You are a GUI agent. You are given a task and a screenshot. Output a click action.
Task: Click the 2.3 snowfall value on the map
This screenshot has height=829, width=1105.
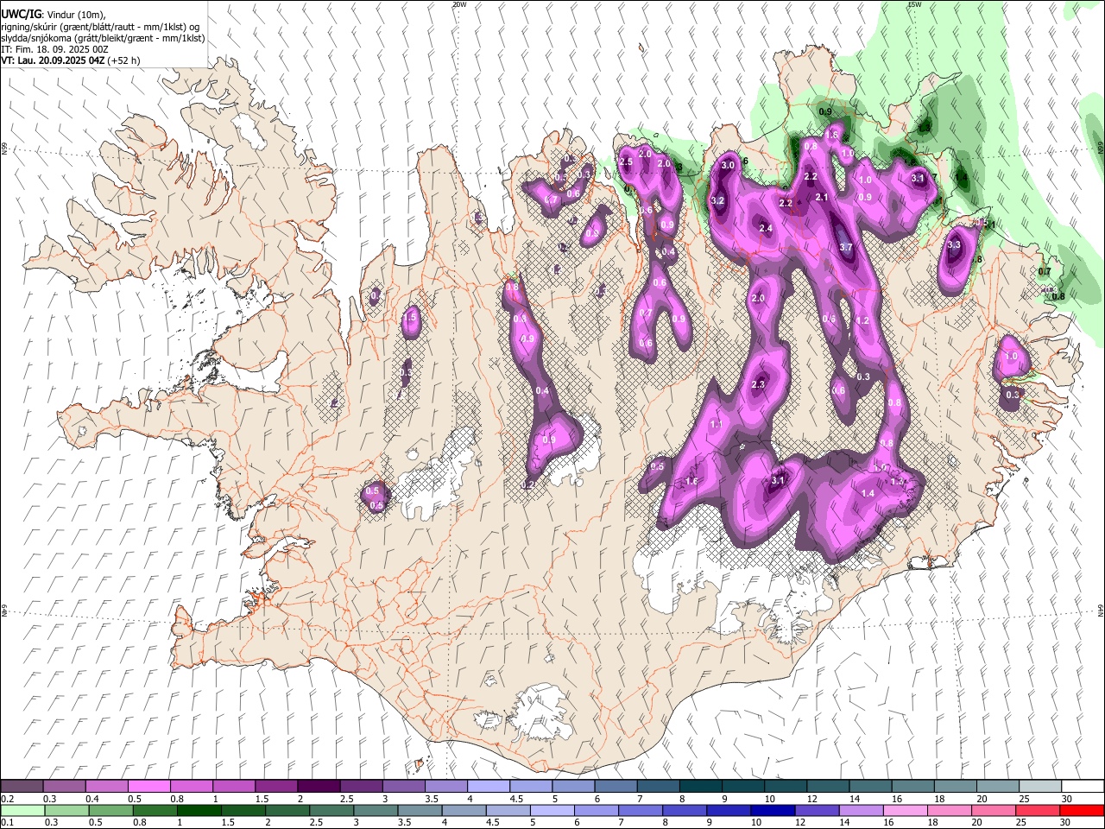[x=759, y=384]
